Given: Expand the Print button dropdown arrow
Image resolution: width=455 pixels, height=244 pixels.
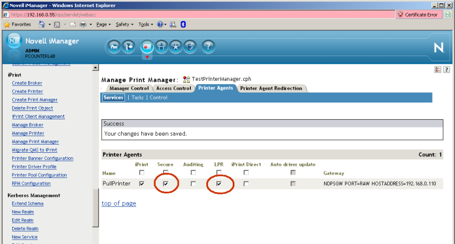Looking at the screenshot, I should coord(91,25).
